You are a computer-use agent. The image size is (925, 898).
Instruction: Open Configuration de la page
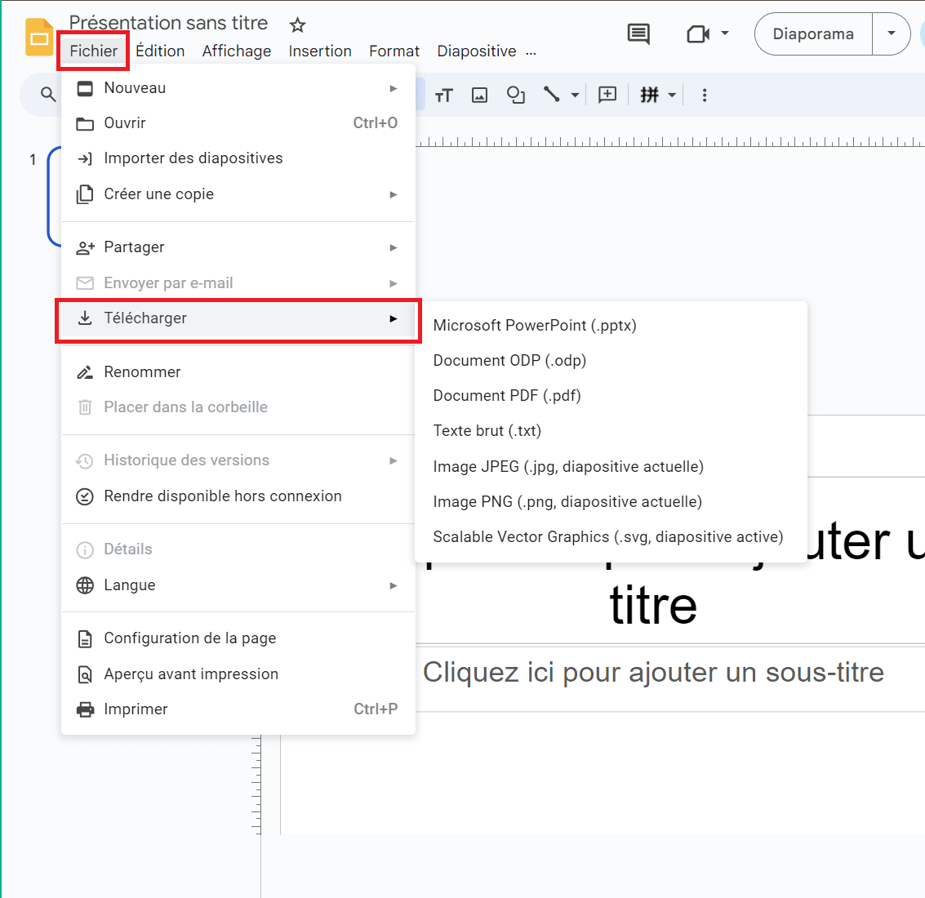click(238, 638)
